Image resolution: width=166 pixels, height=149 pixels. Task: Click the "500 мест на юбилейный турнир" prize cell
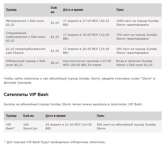pos(126,126)
